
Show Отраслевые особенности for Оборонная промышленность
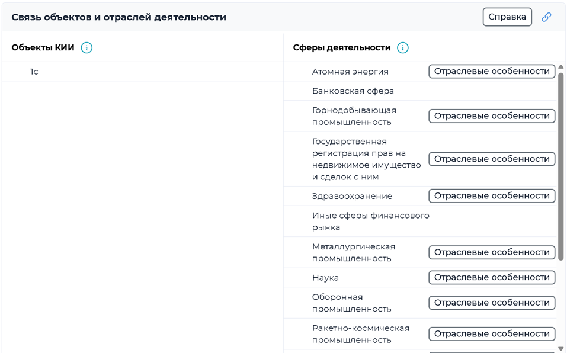pyautogui.click(x=492, y=303)
